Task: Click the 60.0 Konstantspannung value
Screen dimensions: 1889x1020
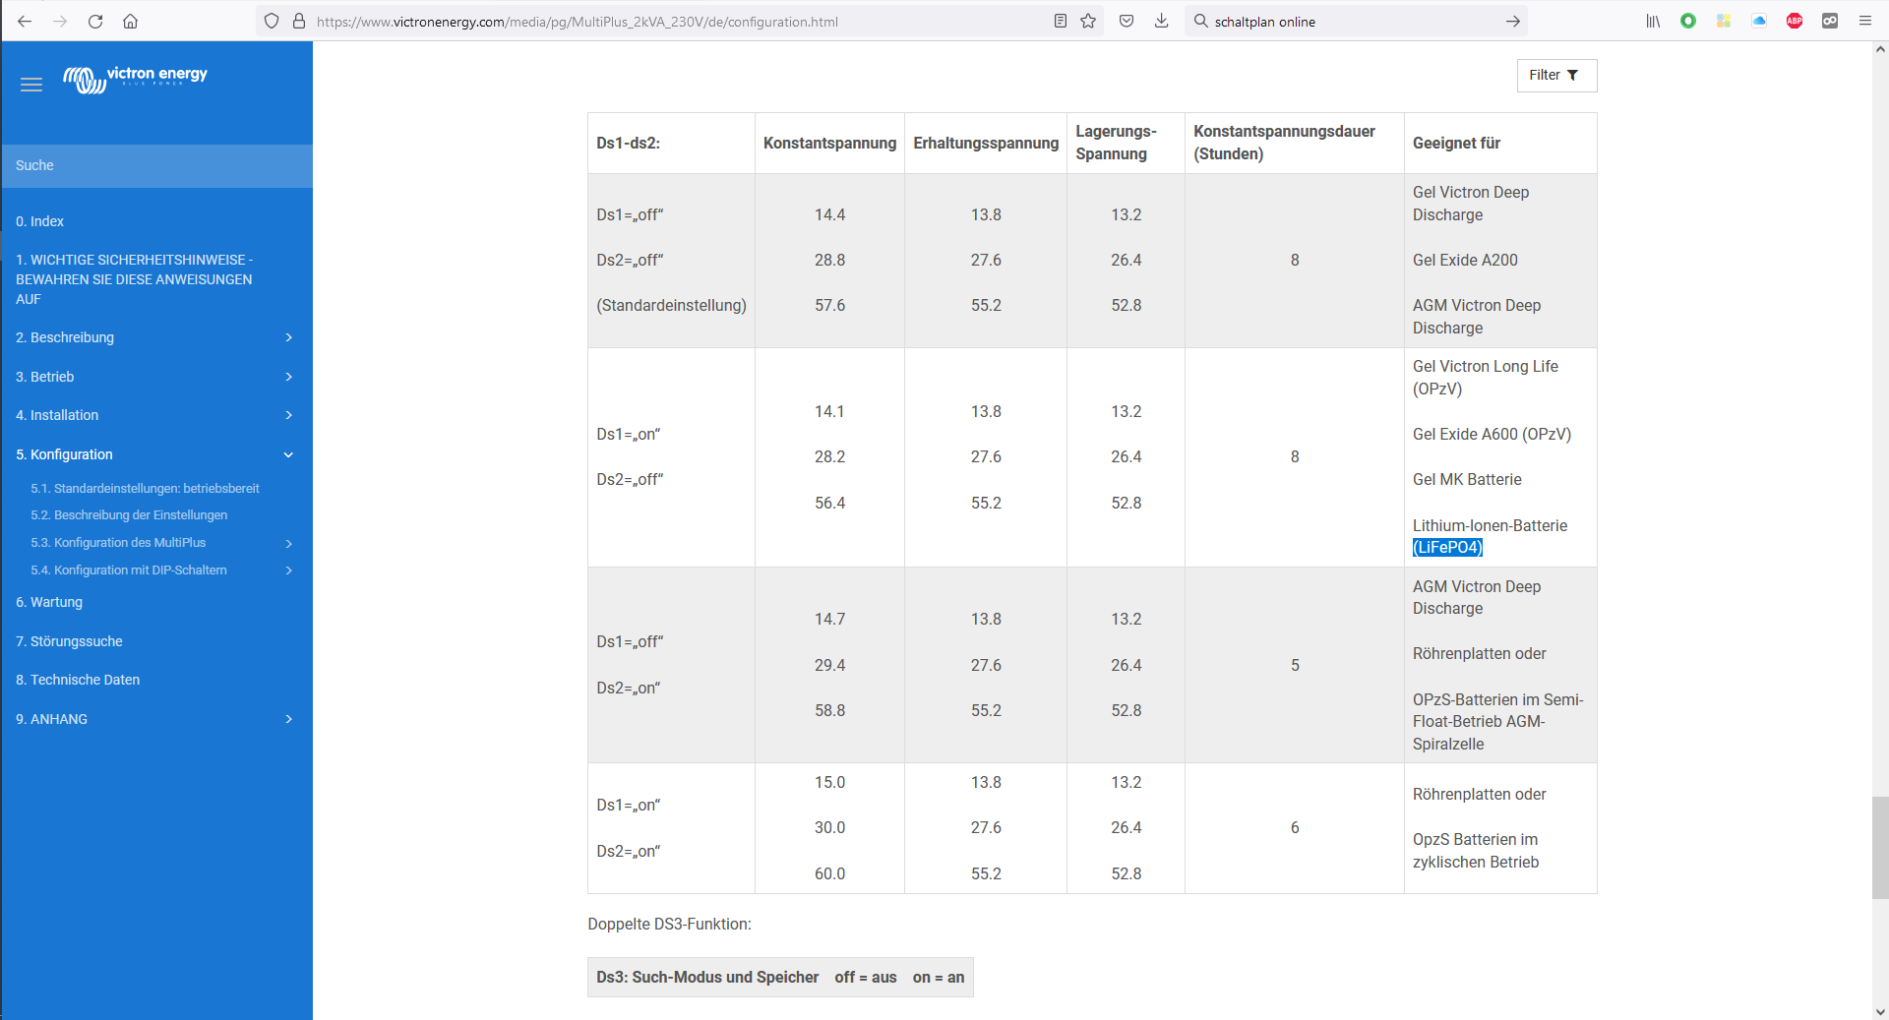Action: 829,874
